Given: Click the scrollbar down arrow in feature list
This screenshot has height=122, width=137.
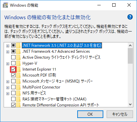Looking at the screenshot, I should [x=130, y=104].
